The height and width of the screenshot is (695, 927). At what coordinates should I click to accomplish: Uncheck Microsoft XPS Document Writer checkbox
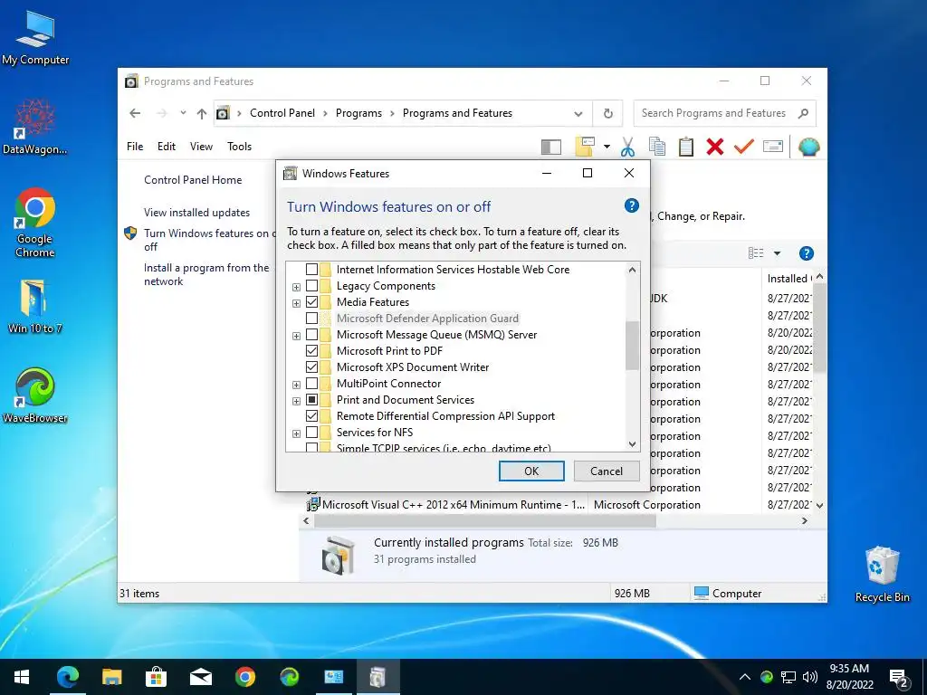click(311, 367)
